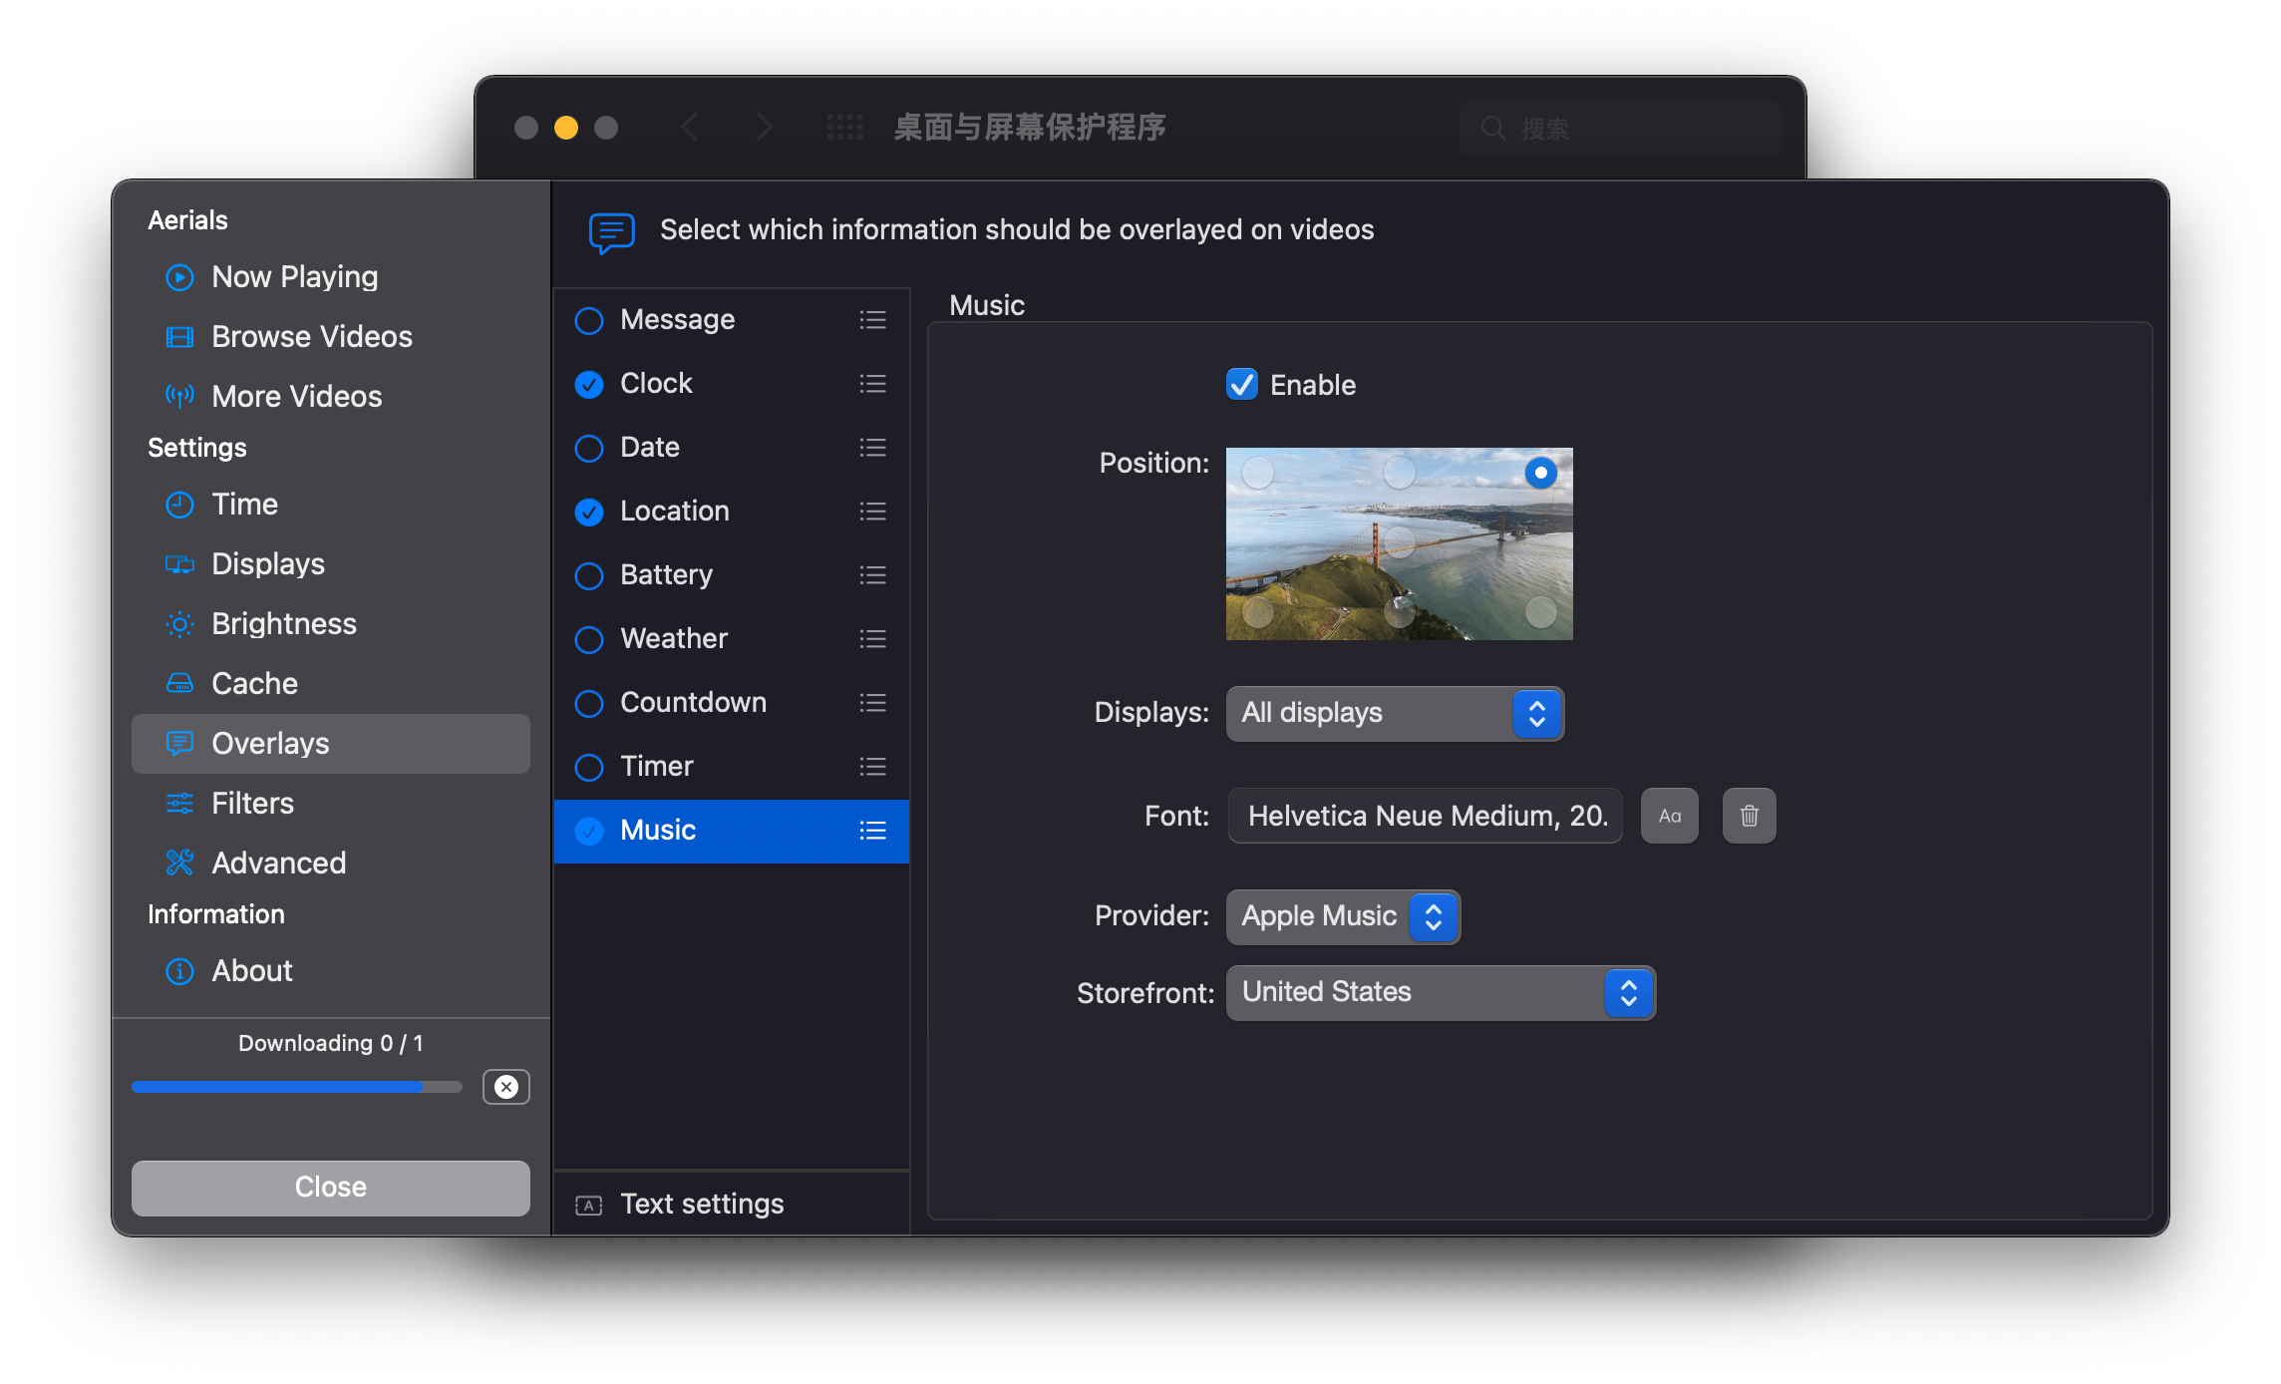Select the Filters sliders icon
The image size is (2281, 1384).
click(180, 803)
